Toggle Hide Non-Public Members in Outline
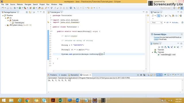The height and width of the screenshot is (103, 184). tap(175, 47)
